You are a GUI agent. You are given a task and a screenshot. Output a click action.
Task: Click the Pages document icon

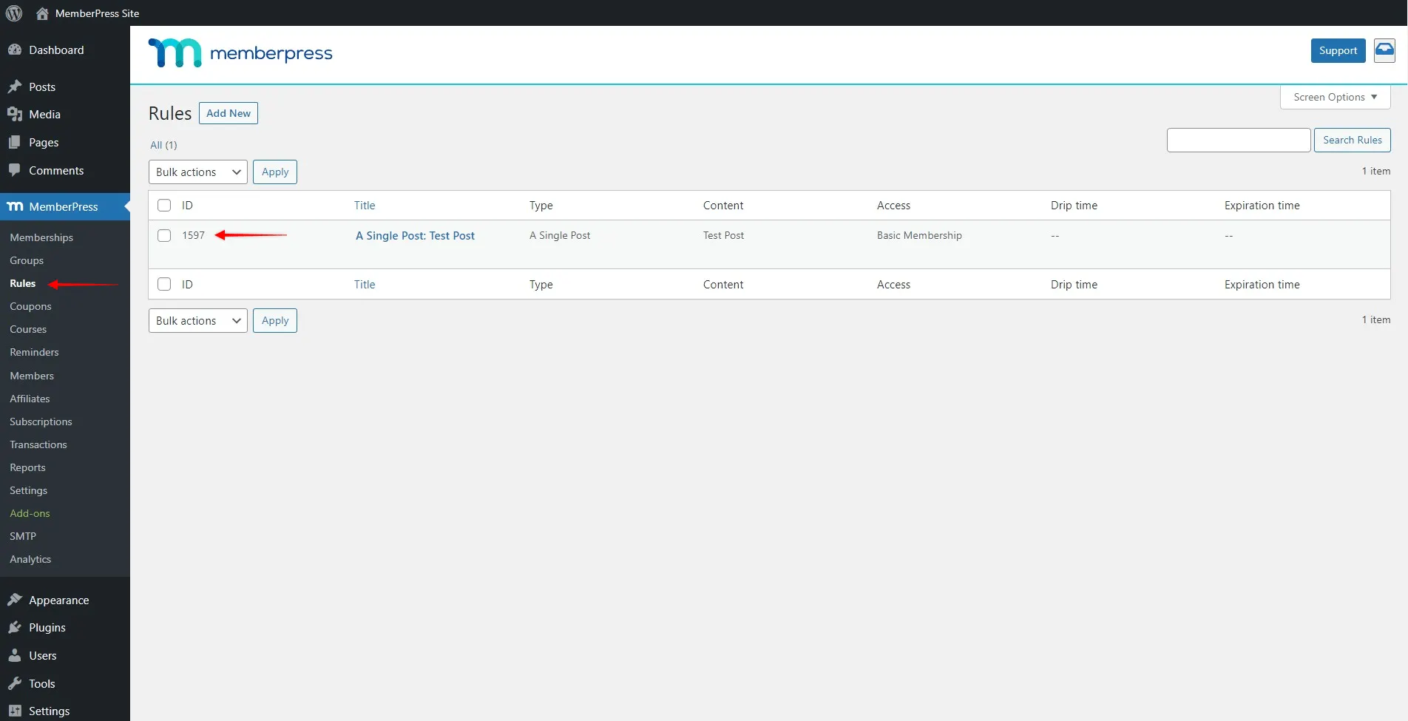tap(15, 142)
